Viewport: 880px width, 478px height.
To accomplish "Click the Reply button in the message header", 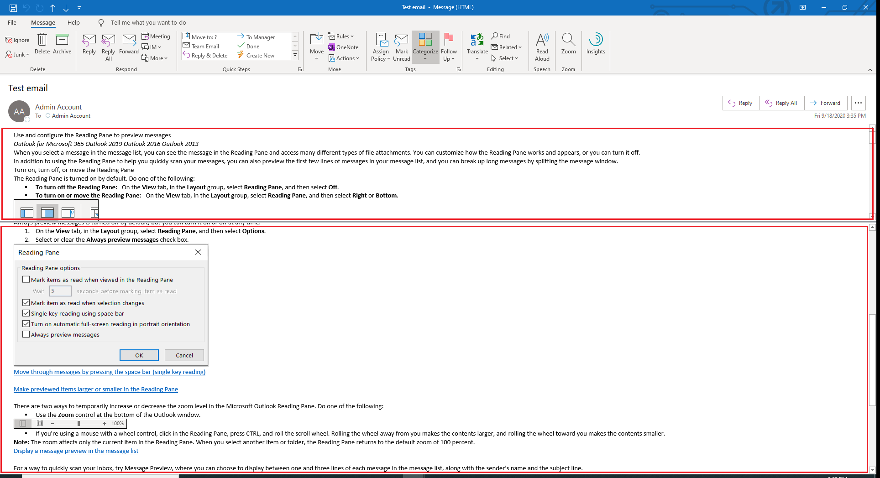I will [x=741, y=103].
